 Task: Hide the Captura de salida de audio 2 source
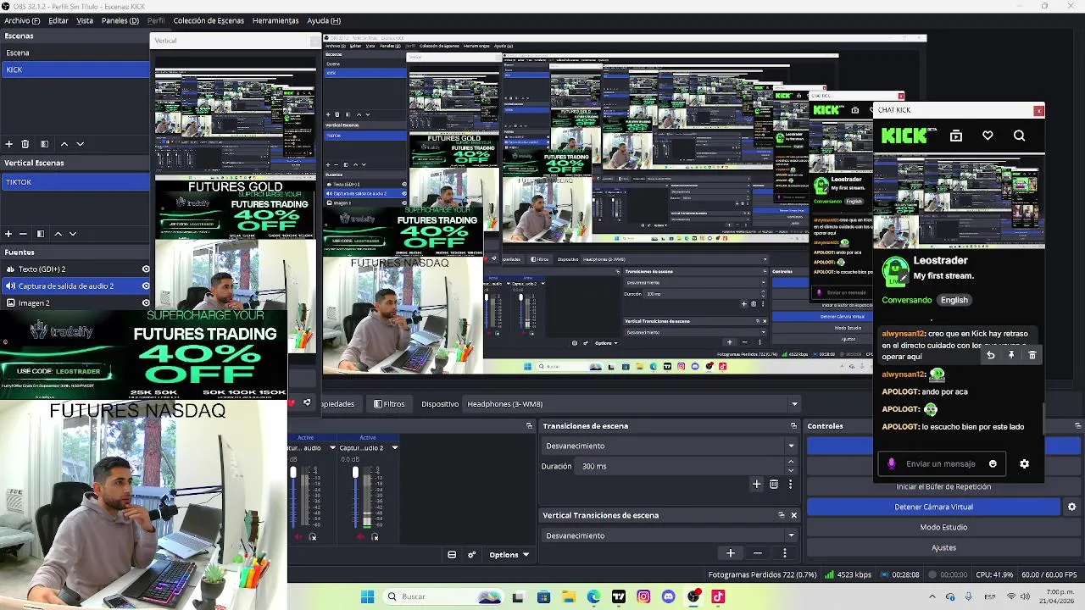(146, 286)
